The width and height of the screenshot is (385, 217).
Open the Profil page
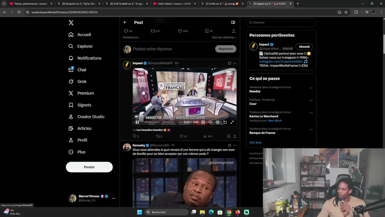[78, 140]
